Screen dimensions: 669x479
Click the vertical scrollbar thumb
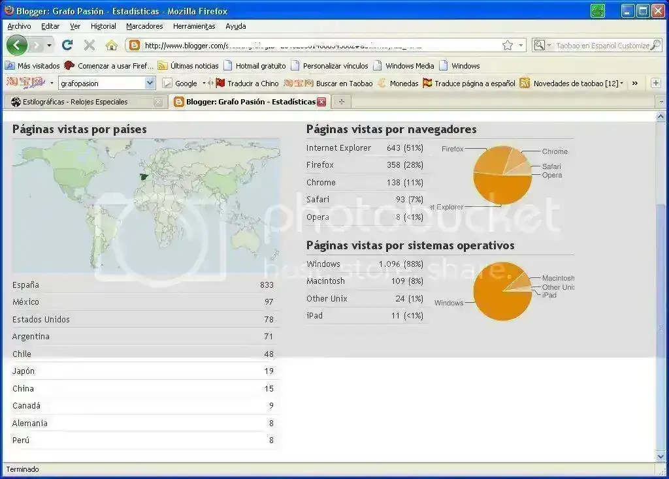click(661, 328)
